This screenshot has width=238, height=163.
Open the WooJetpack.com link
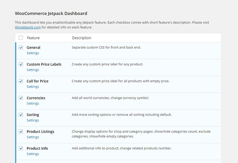[x=28, y=27]
